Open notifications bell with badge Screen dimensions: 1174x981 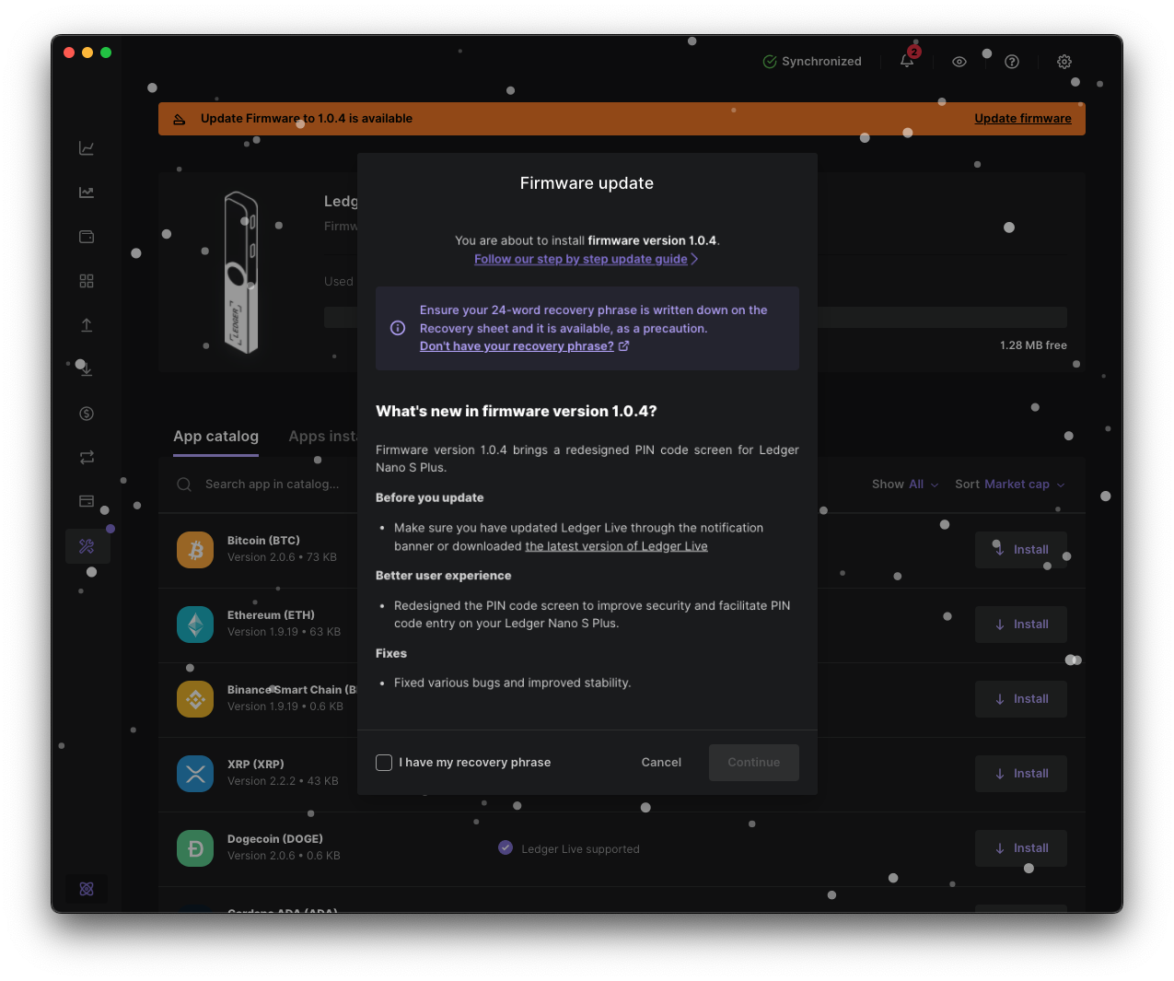click(907, 62)
